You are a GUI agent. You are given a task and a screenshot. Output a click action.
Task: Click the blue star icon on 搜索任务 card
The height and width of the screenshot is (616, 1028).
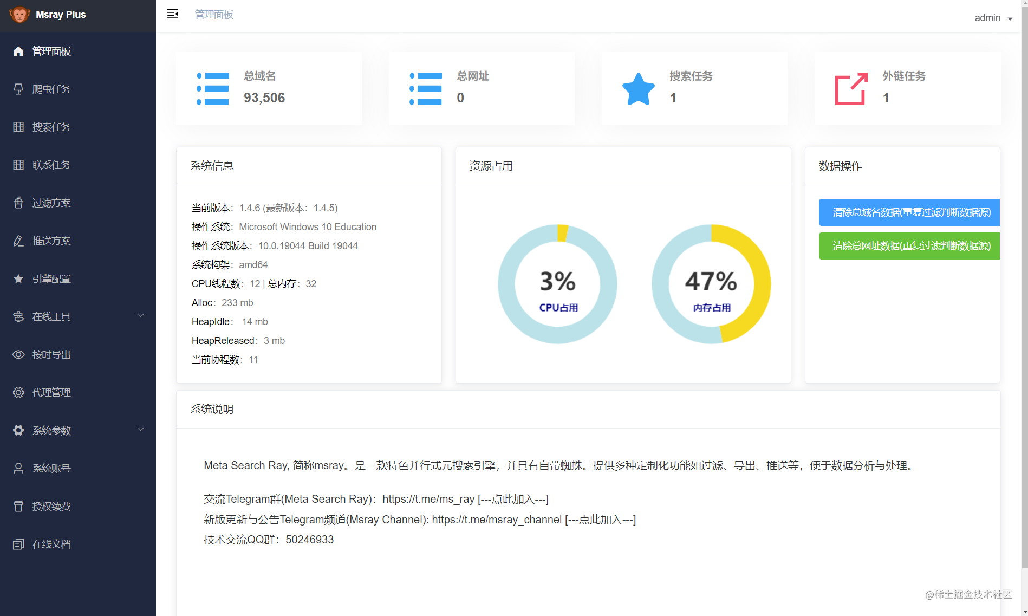click(639, 89)
